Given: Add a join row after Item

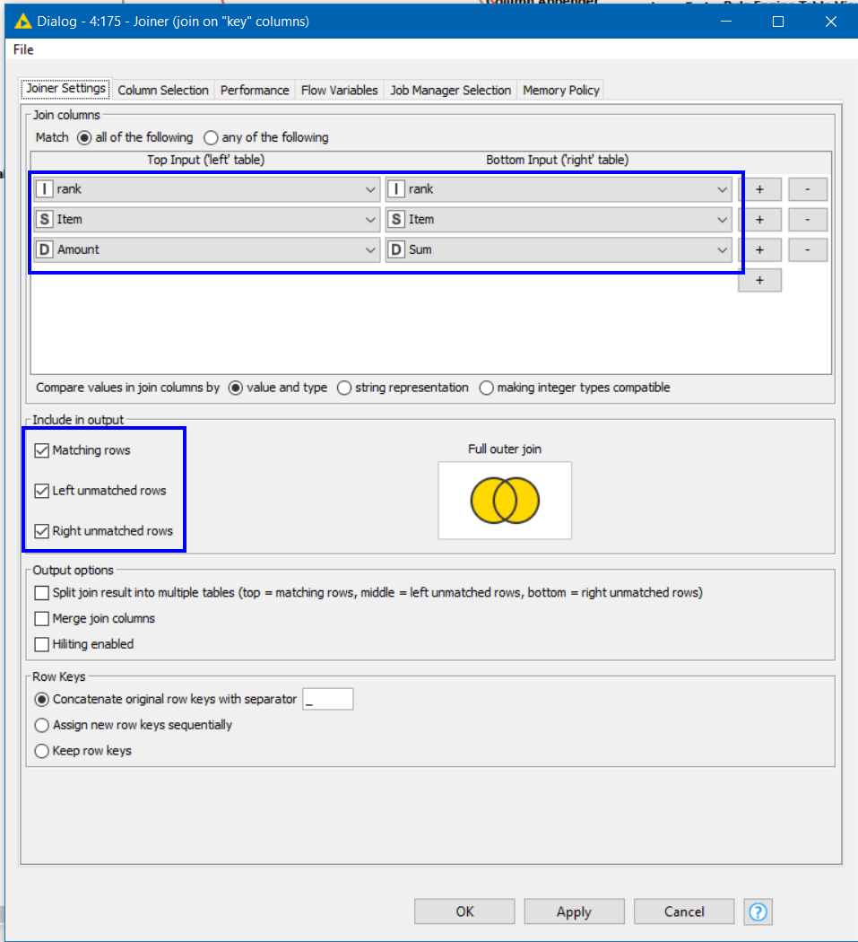Looking at the screenshot, I should tap(759, 220).
